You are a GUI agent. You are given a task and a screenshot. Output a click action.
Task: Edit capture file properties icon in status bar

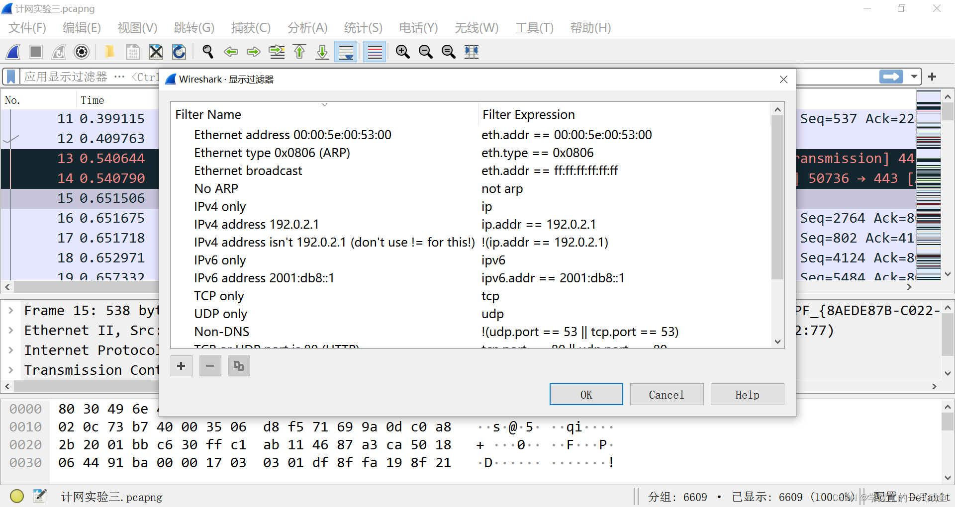40,496
